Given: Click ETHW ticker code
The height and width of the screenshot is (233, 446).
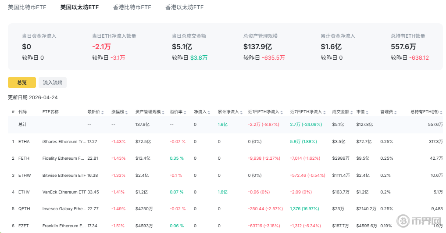Looking at the screenshot, I should click(x=25, y=175).
